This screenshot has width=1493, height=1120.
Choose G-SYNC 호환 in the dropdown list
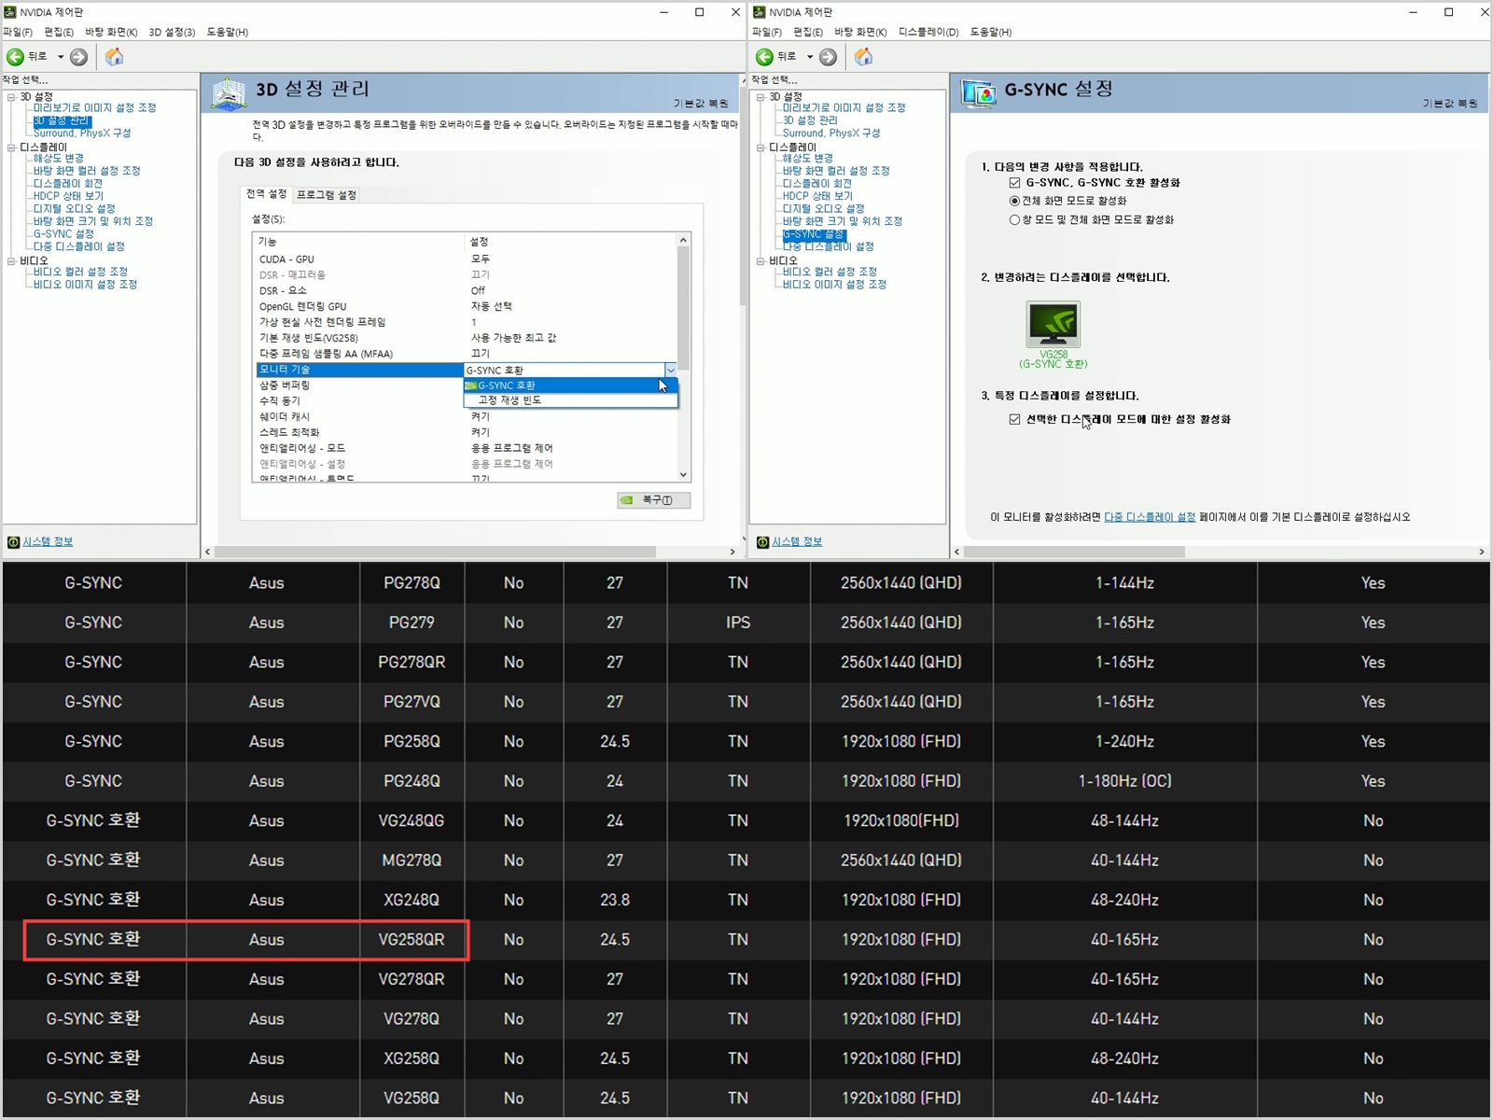(x=570, y=385)
